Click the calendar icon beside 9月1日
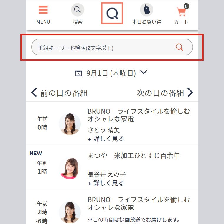This screenshot has height=224, width=224. point(78,73)
